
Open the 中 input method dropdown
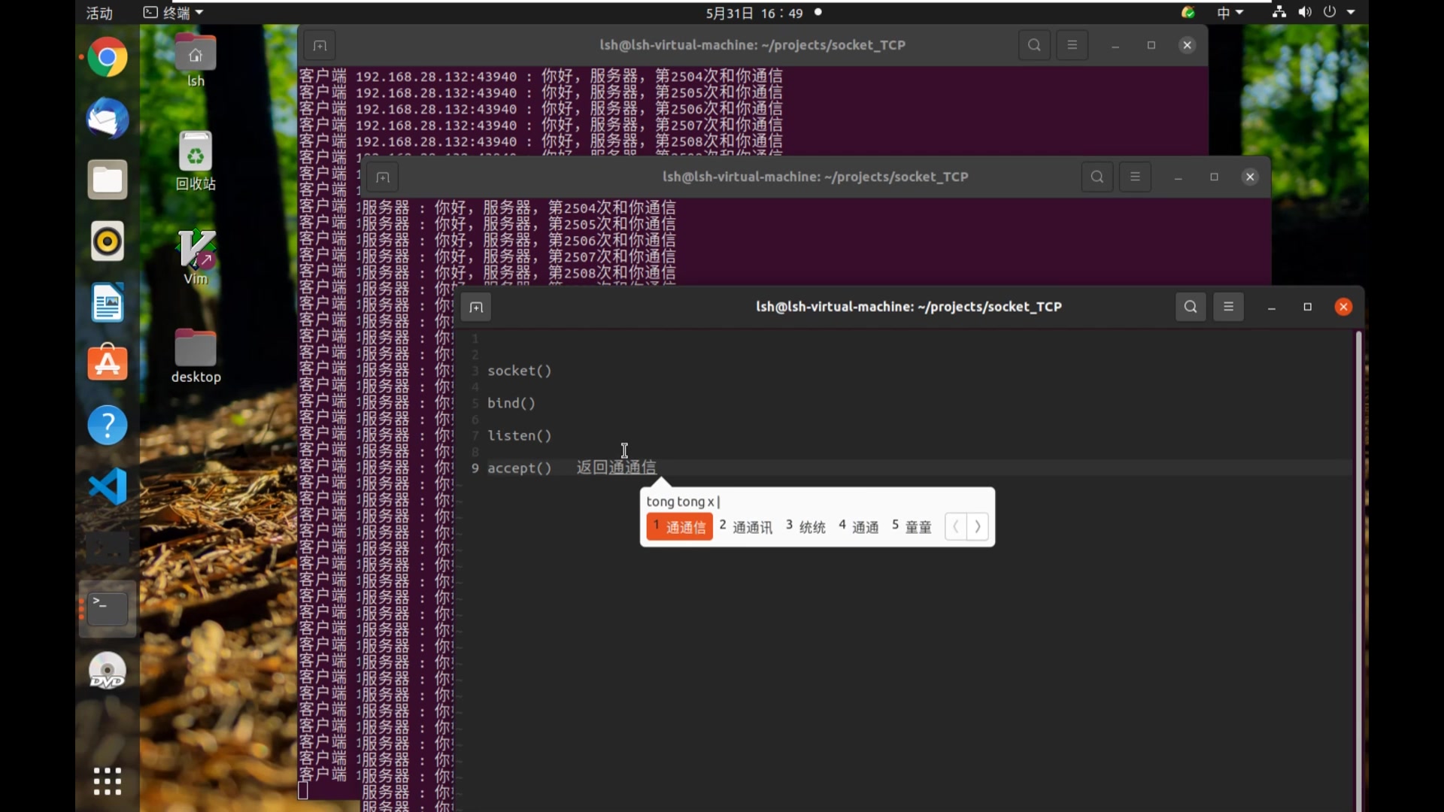tap(1230, 13)
